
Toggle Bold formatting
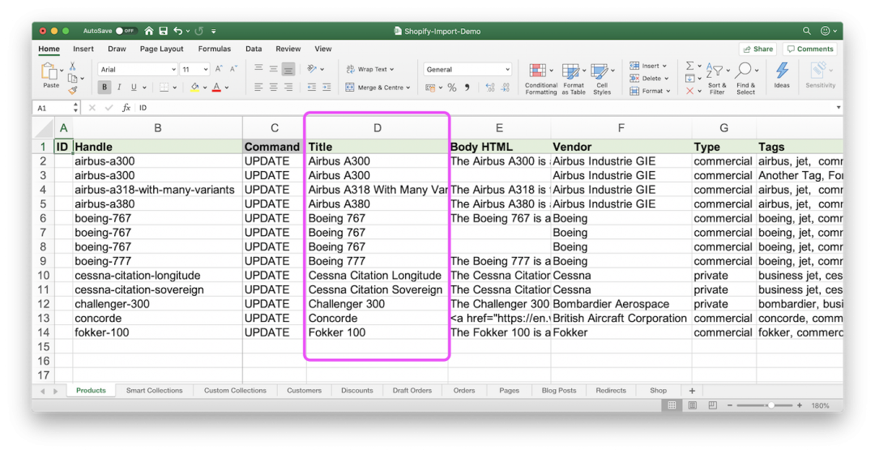105,88
